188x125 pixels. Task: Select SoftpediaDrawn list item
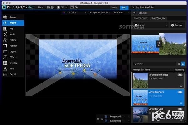point(158,97)
